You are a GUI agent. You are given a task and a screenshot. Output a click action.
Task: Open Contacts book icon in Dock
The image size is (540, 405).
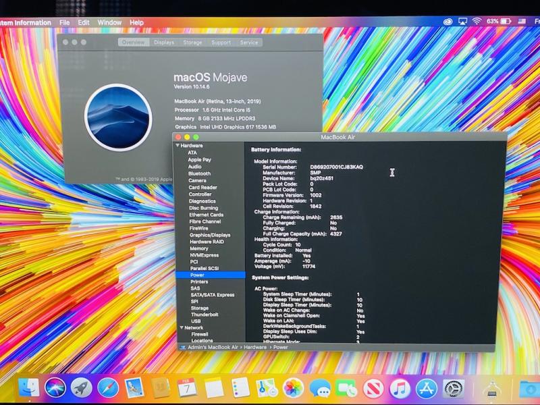click(161, 387)
